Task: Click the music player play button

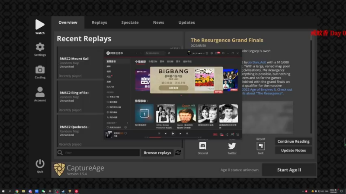Action: [173, 134]
